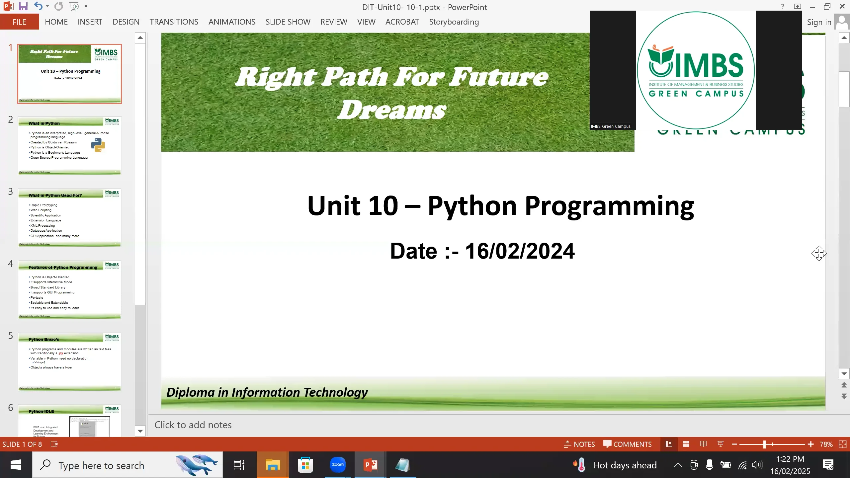Click the microphone icon in system tray

[x=710, y=465]
